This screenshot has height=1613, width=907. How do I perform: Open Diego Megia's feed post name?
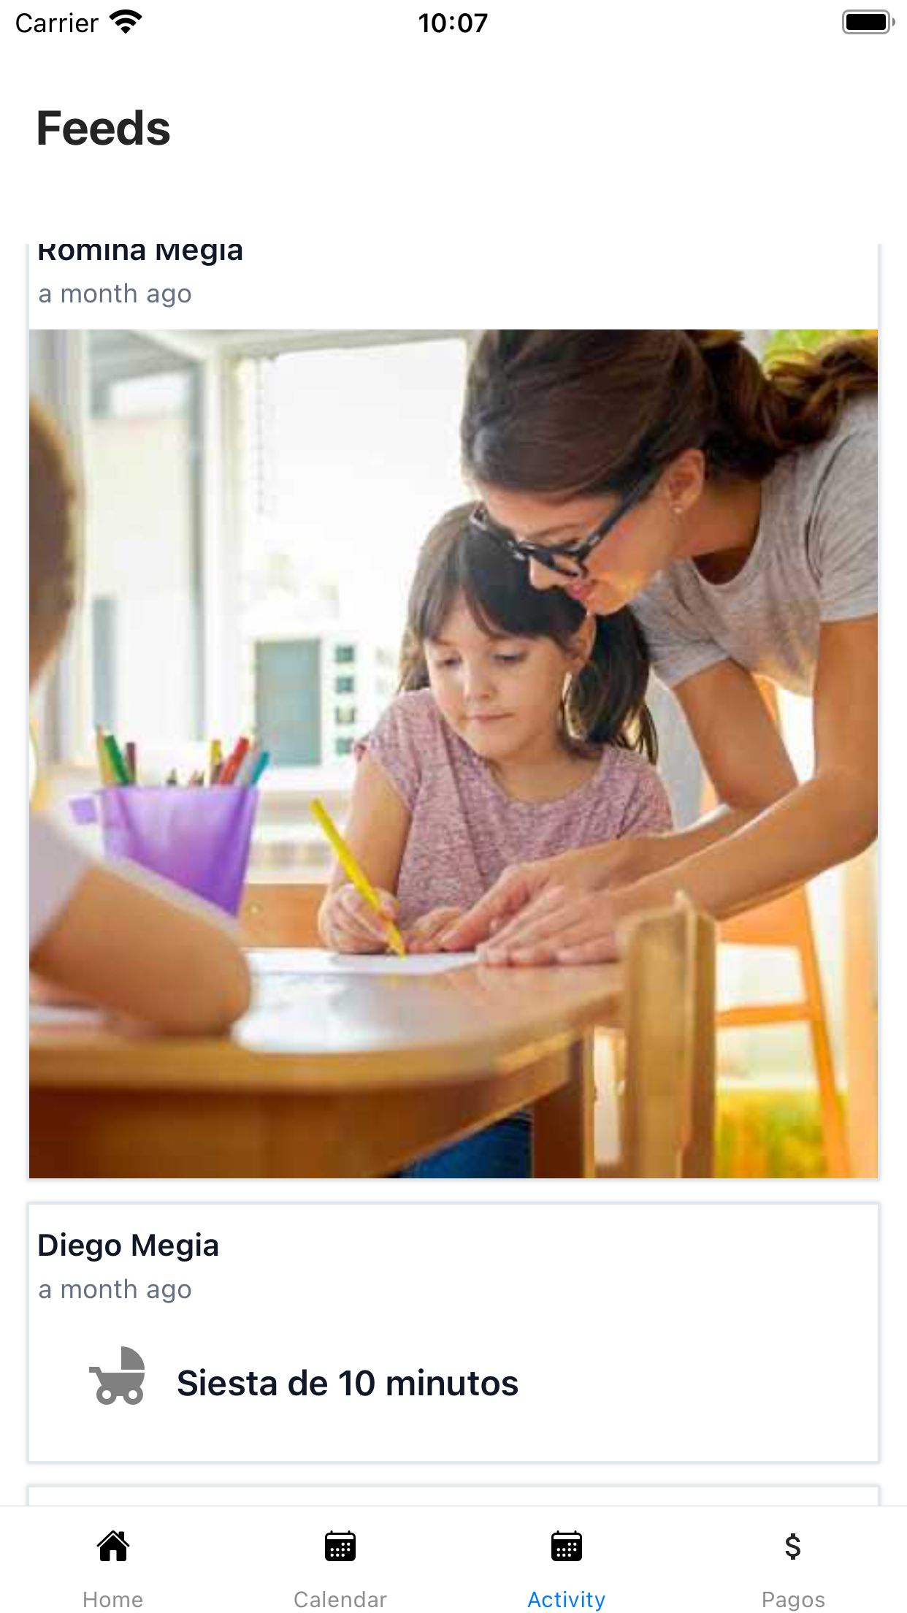tap(129, 1245)
